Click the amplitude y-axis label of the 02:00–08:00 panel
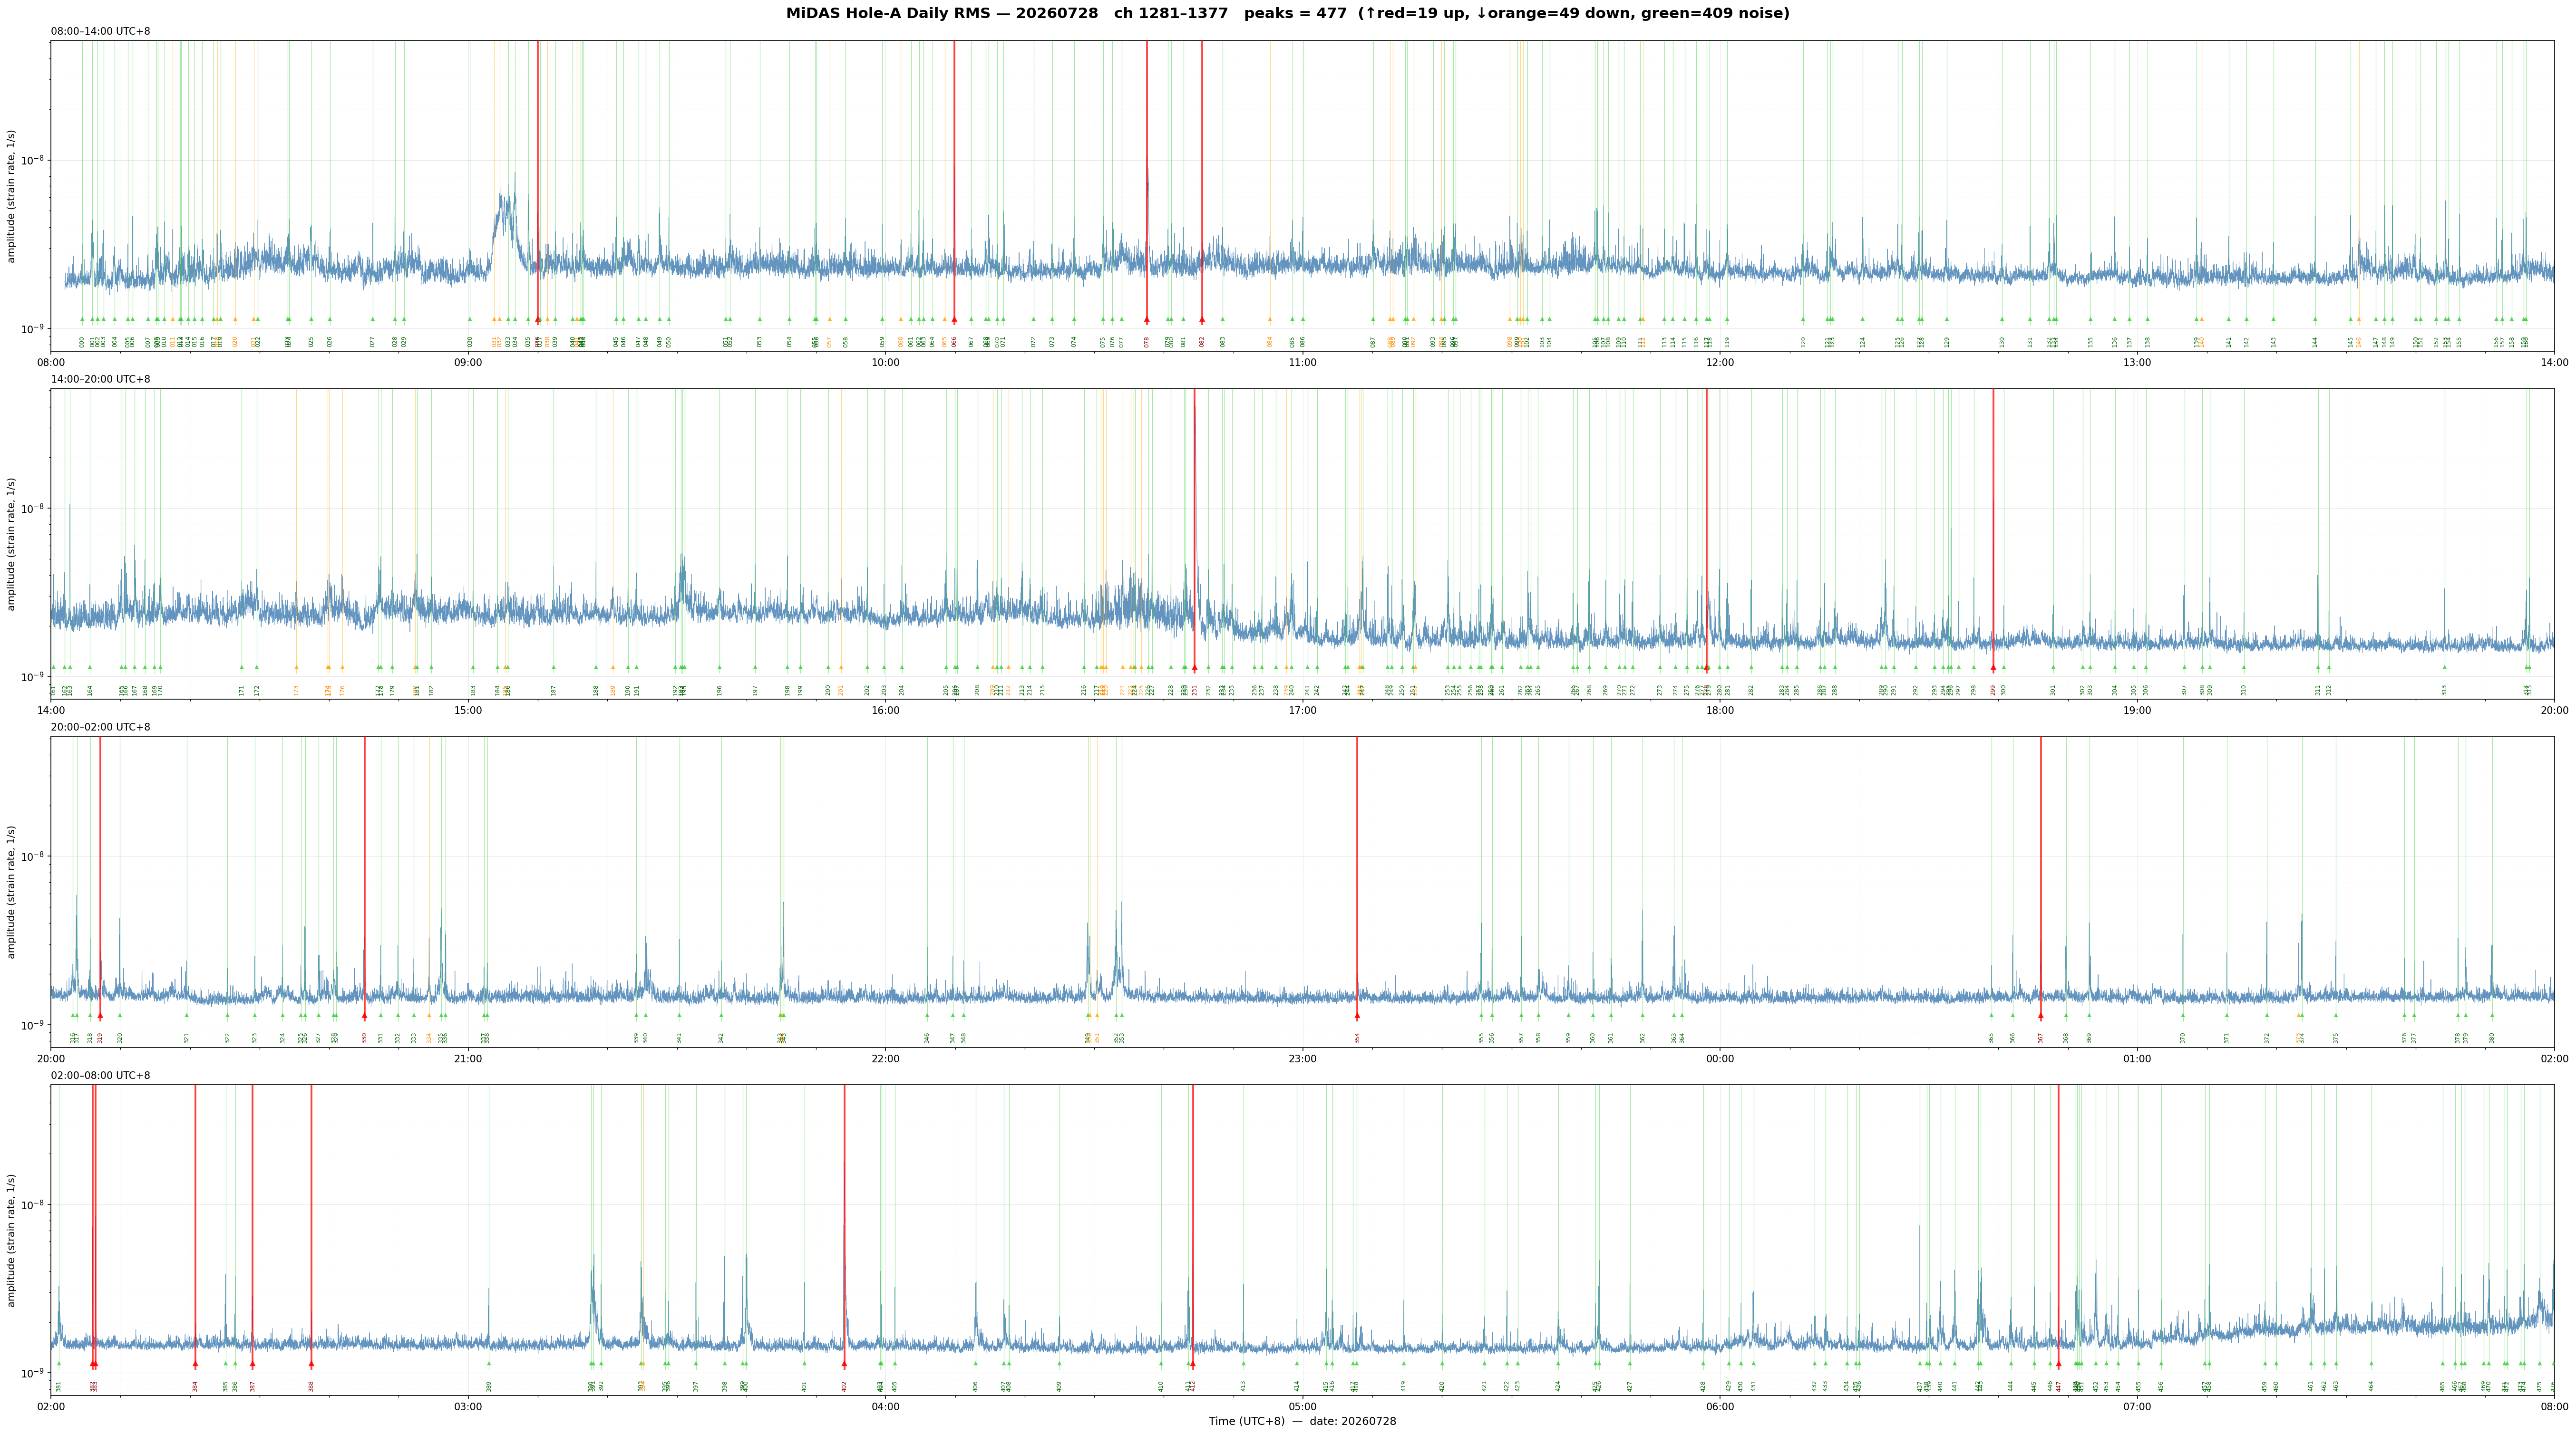Image resolution: width=2576 pixels, height=1434 pixels. click(12, 1240)
